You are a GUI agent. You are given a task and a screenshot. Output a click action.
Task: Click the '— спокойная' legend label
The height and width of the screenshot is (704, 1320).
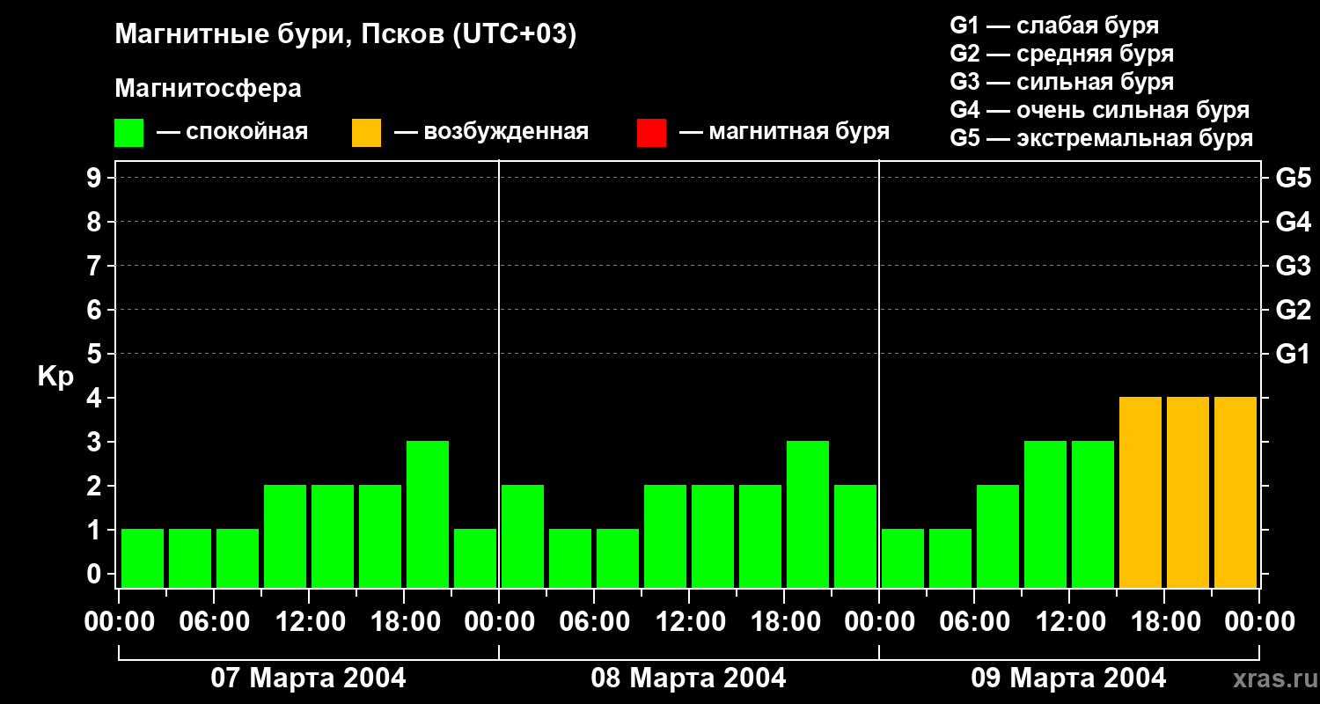(x=232, y=132)
